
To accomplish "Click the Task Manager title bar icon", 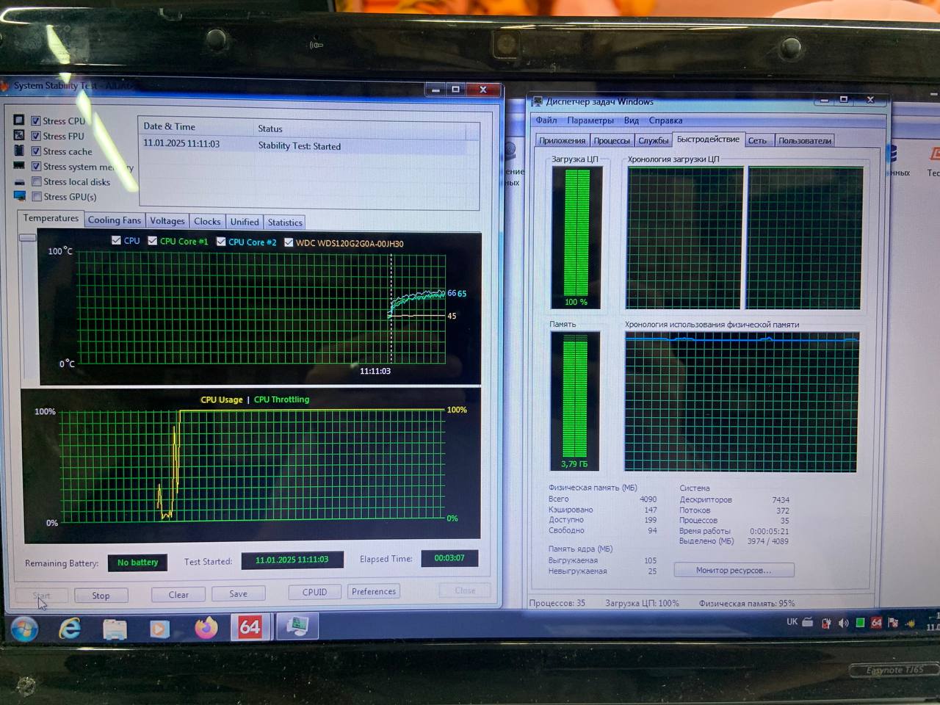I will click(x=538, y=101).
